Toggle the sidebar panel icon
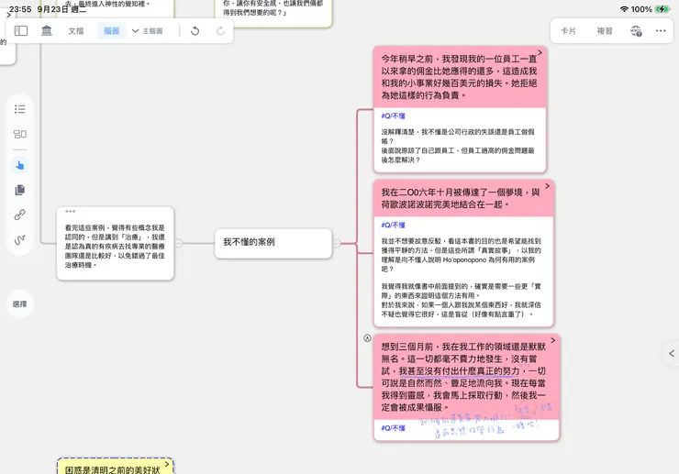Screen dimensions: 679x474 21,31
